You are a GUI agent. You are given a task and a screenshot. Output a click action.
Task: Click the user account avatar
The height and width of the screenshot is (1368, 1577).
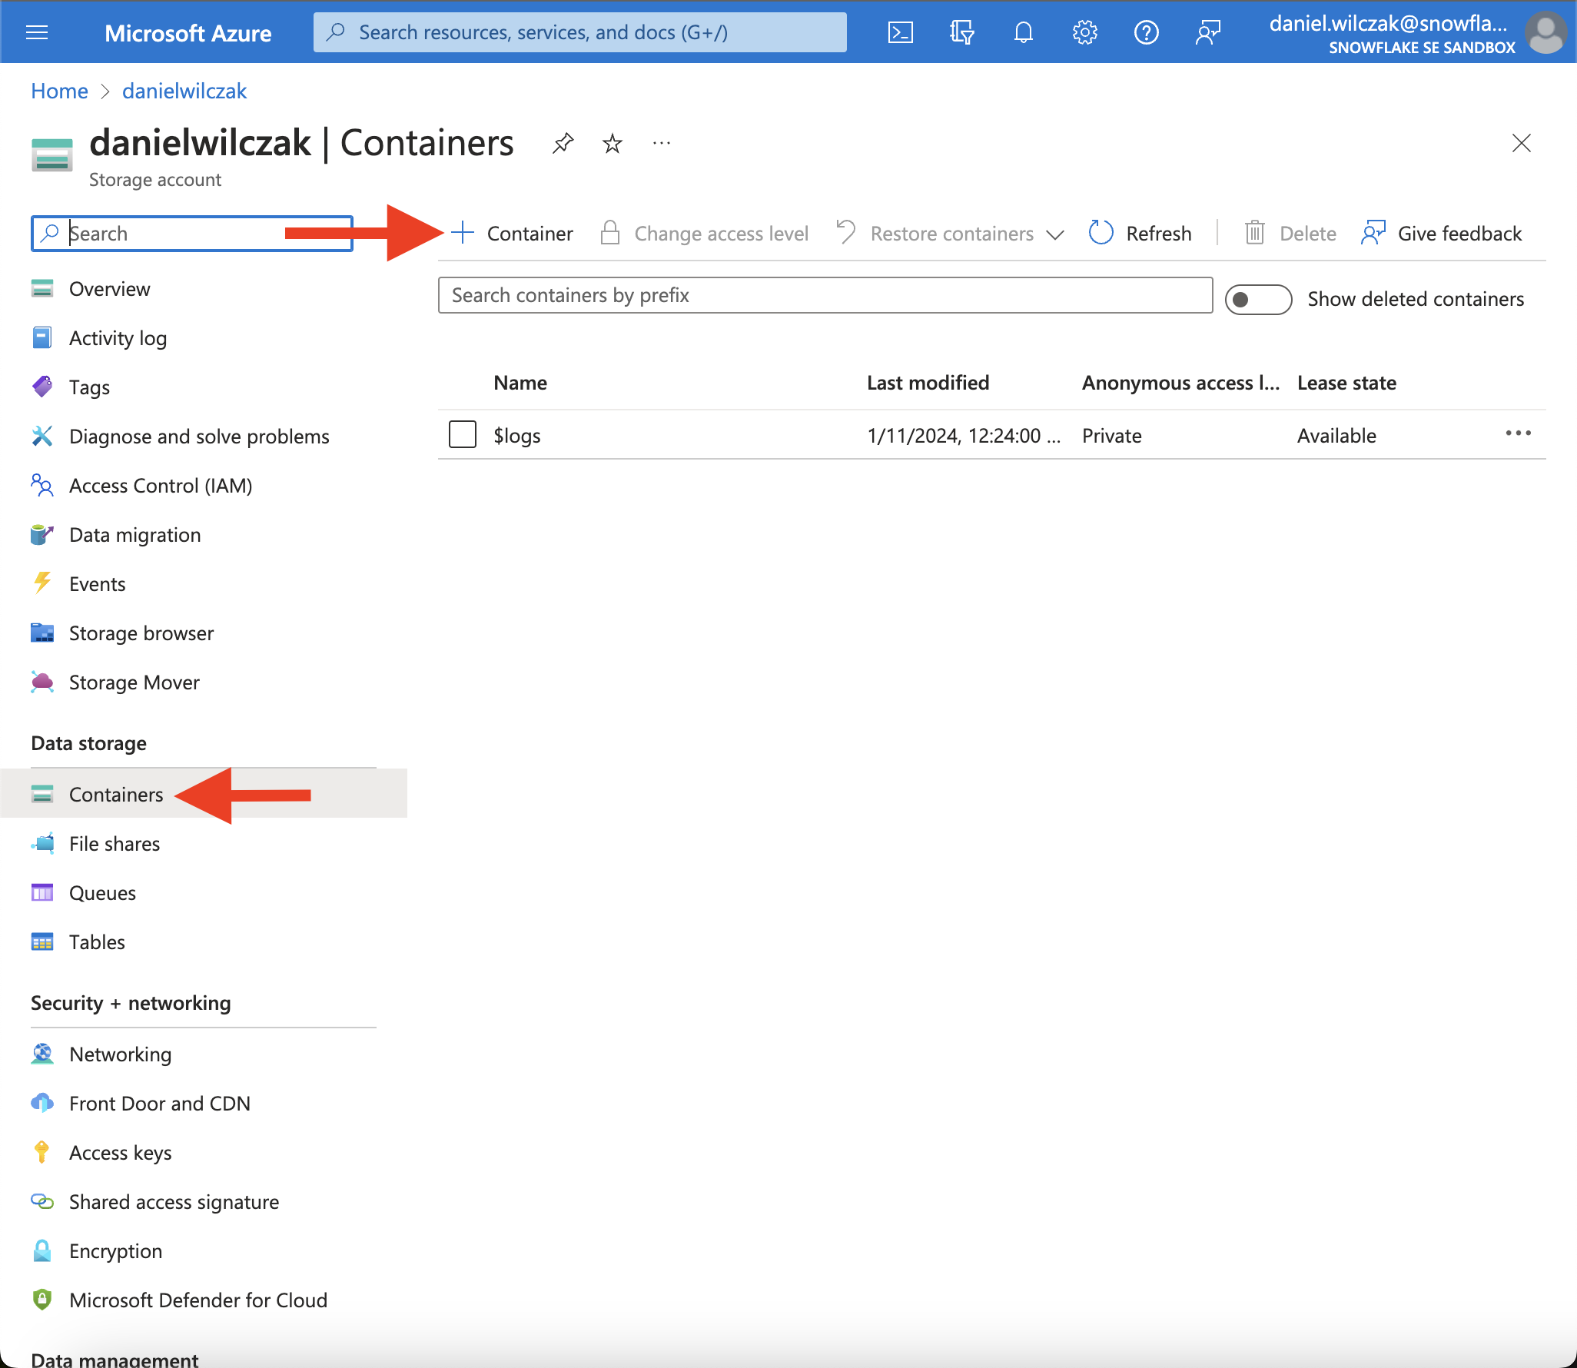point(1545,32)
